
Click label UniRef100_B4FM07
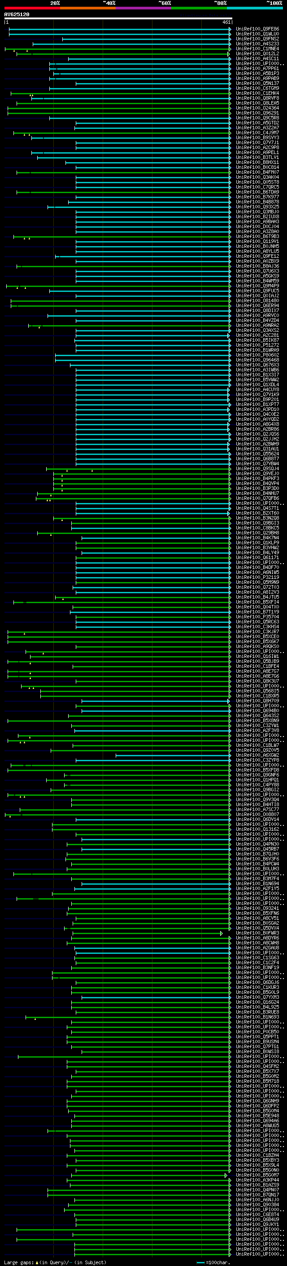(257, 172)
